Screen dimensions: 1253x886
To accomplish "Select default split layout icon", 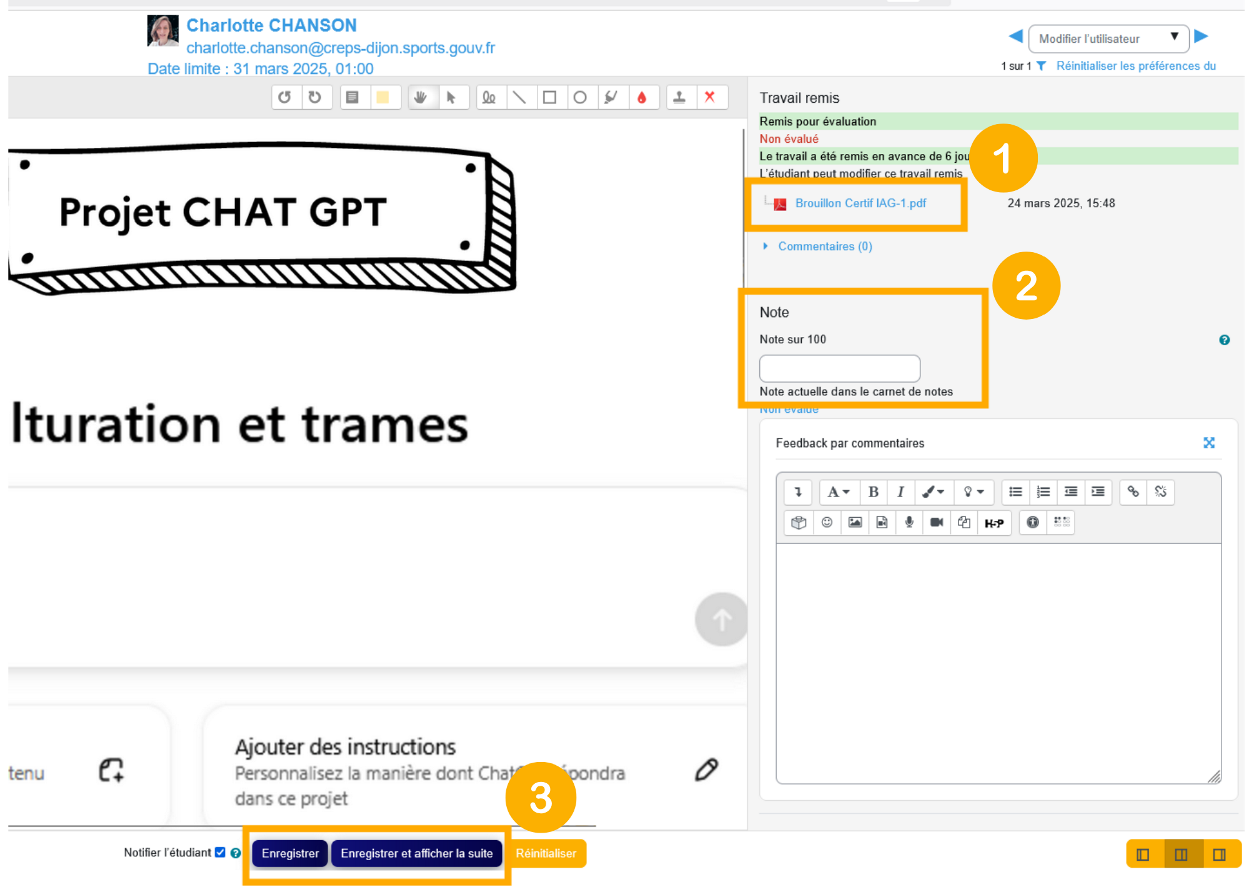I will pyautogui.click(x=1182, y=855).
